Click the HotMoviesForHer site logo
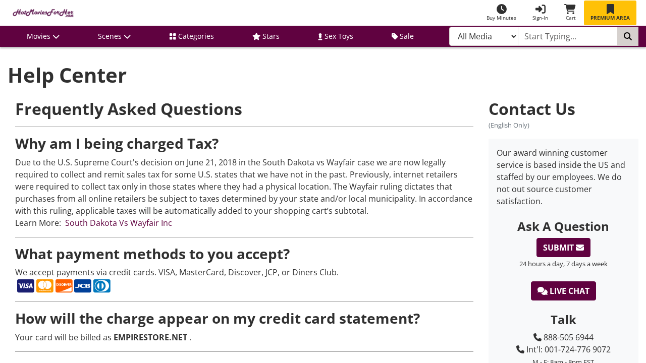 [x=43, y=13]
